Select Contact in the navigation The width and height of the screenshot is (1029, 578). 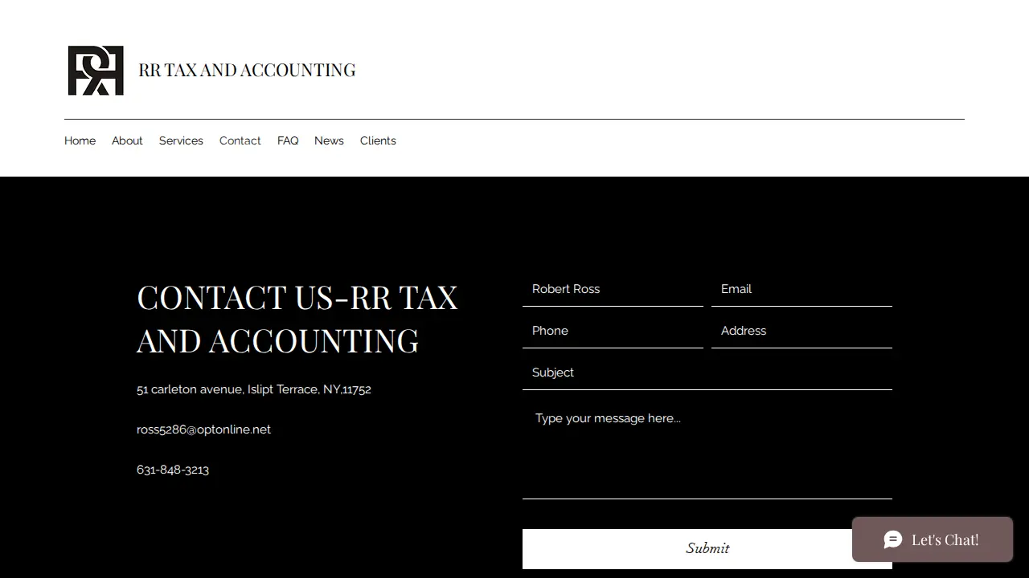tap(240, 140)
